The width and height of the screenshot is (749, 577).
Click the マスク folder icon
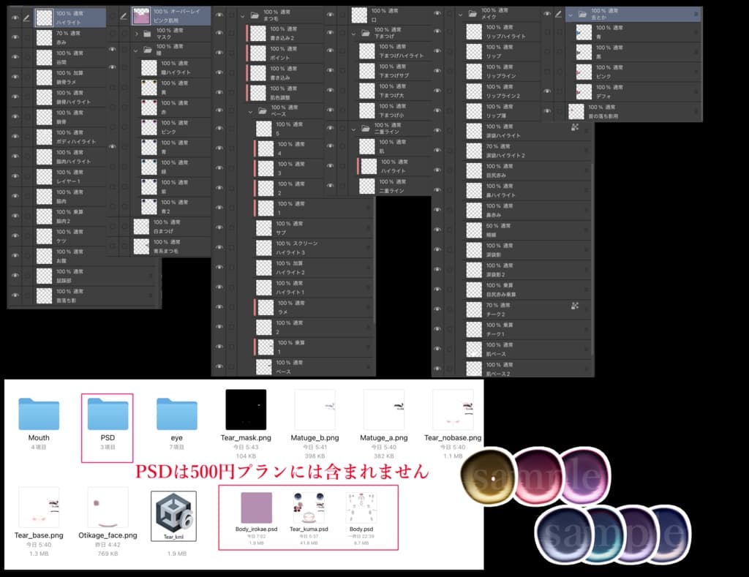point(146,34)
